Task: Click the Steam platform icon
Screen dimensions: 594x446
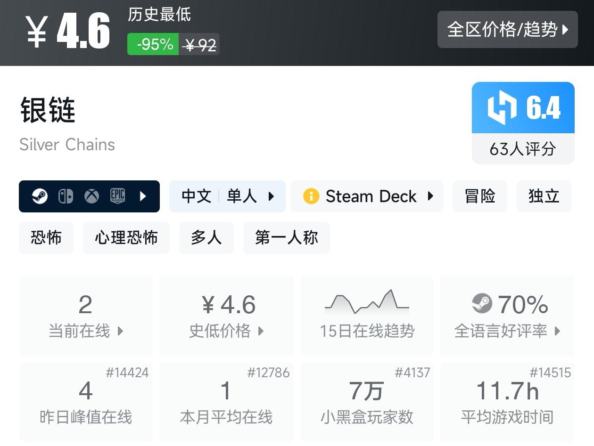Action: (40, 196)
